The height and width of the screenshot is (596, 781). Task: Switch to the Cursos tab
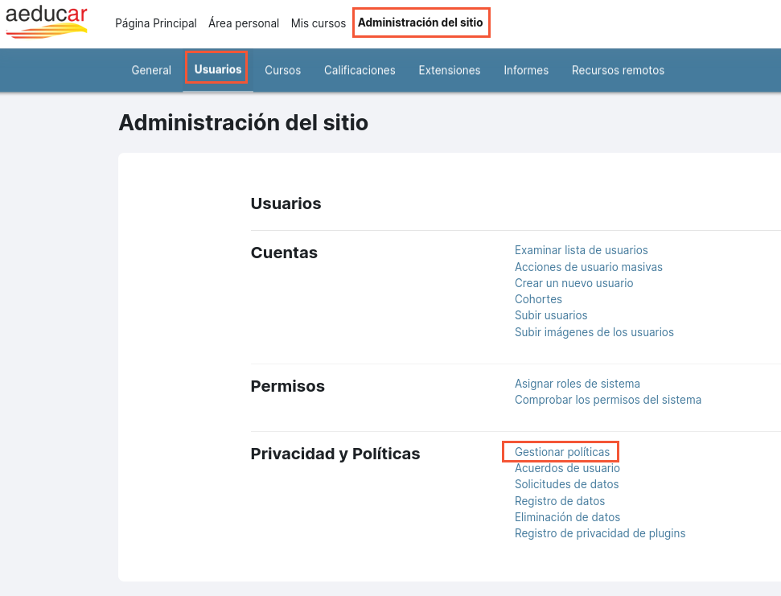tap(282, 70)
